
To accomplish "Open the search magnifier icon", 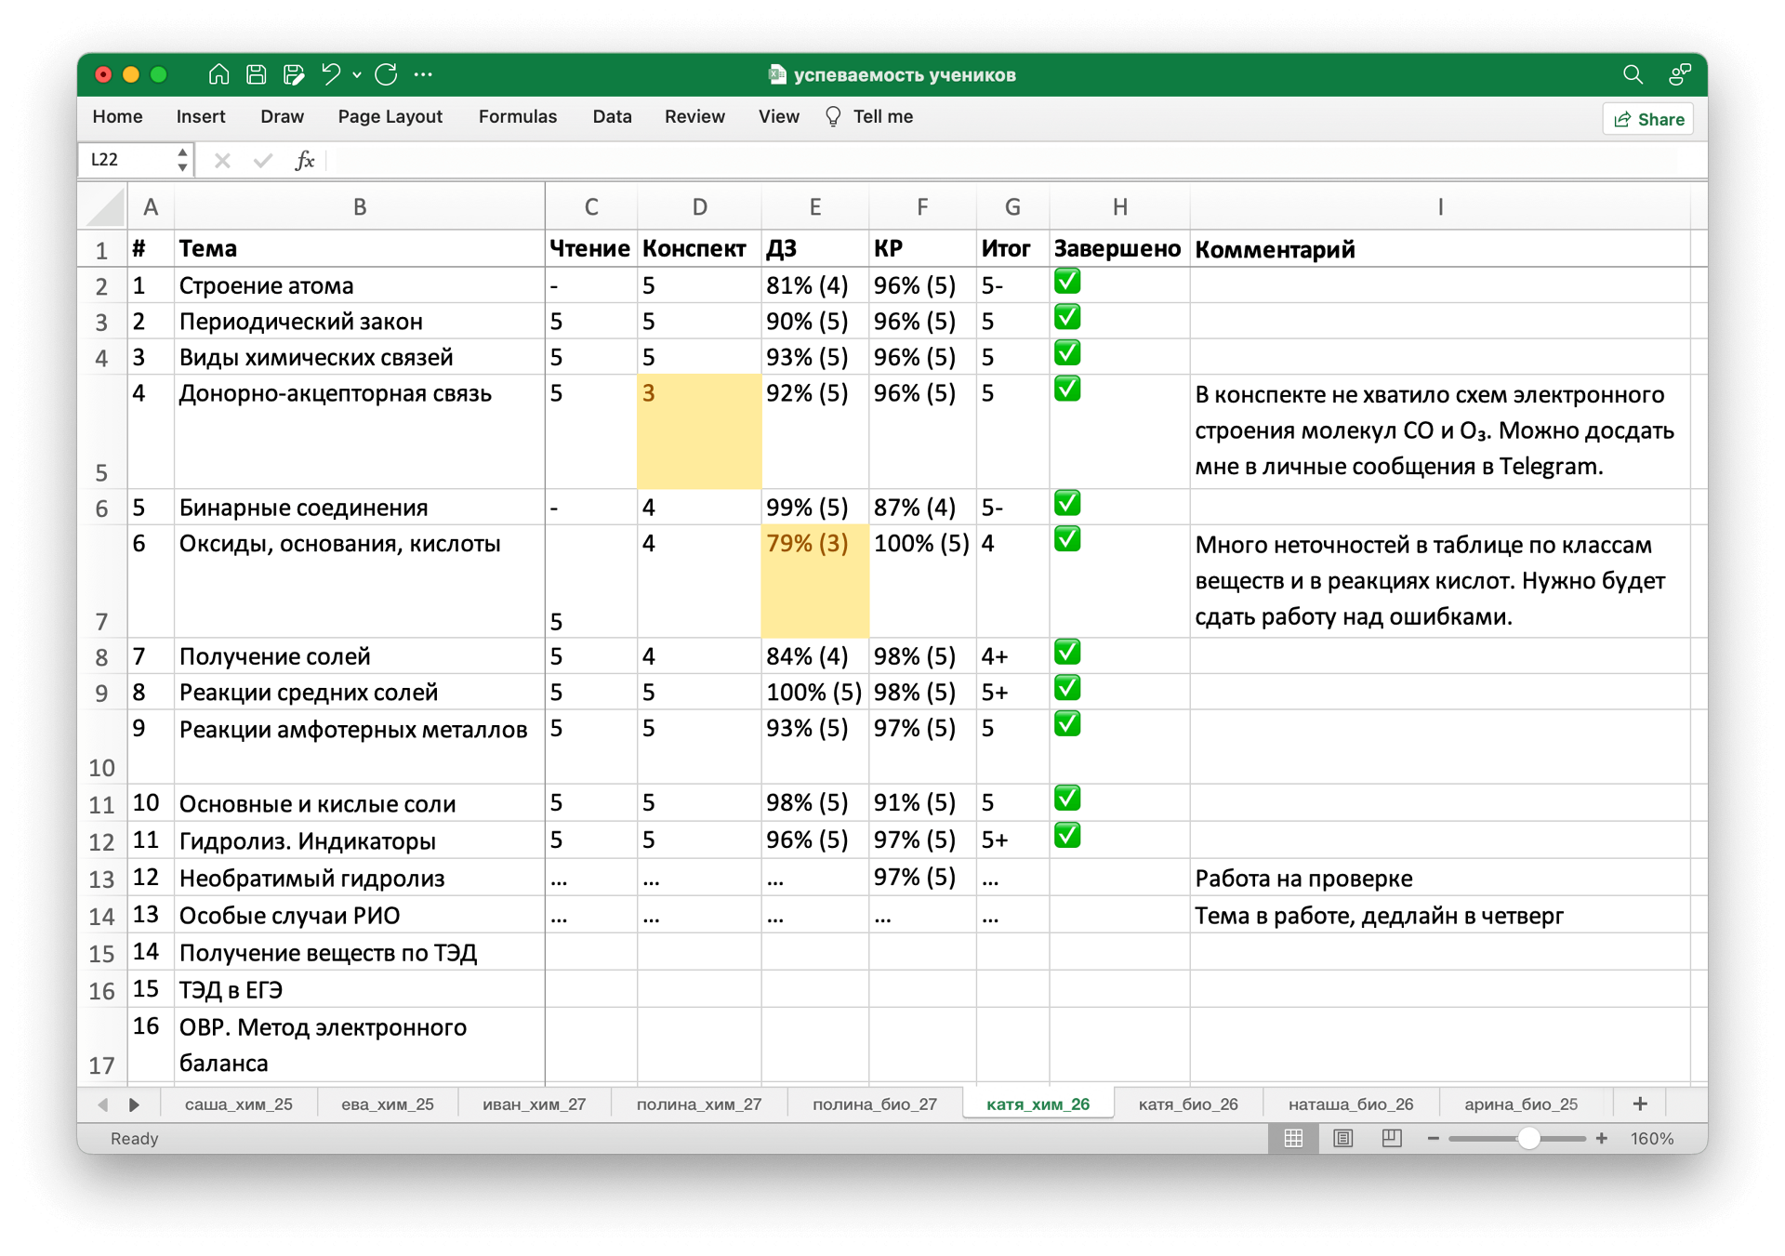I will pyautogui.click(x=1633, y=74).
